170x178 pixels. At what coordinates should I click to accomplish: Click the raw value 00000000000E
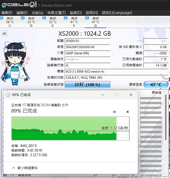coord(151,103)
